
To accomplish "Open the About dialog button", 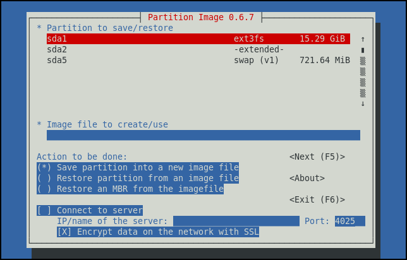I will (x=307, y=178).
